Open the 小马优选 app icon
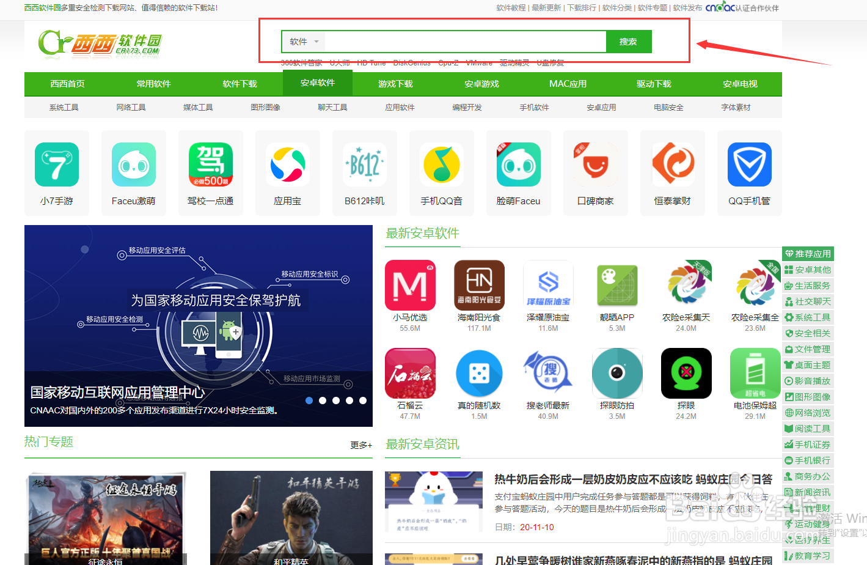The width and height of the screenshot is (867, 565). click(410, 286)
